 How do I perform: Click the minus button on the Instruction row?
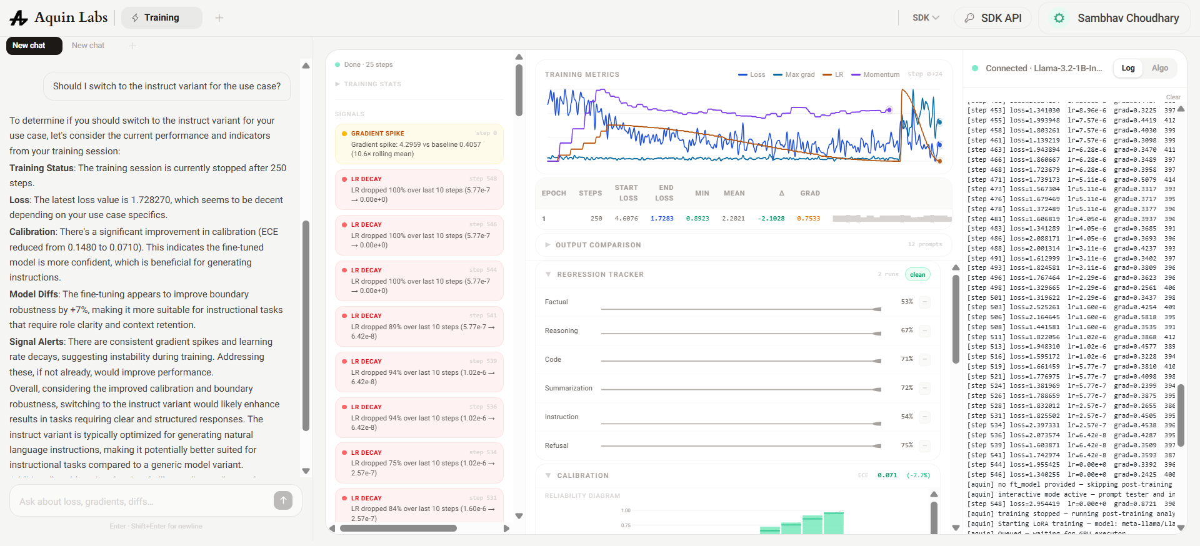point(925,417)
